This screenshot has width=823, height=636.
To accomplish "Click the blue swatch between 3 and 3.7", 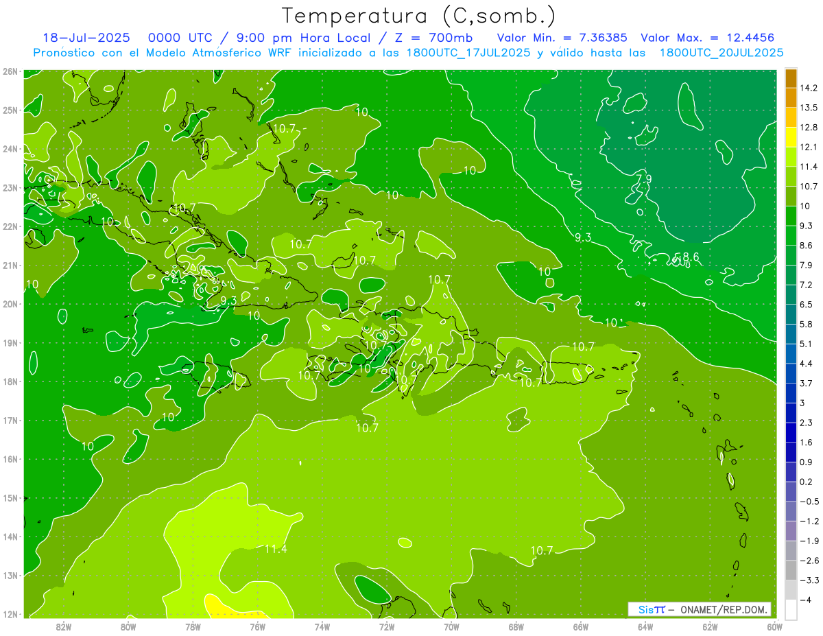I will tap(791, 393).
